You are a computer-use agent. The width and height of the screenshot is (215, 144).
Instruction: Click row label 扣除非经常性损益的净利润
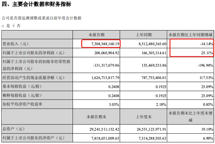point(36,65)
